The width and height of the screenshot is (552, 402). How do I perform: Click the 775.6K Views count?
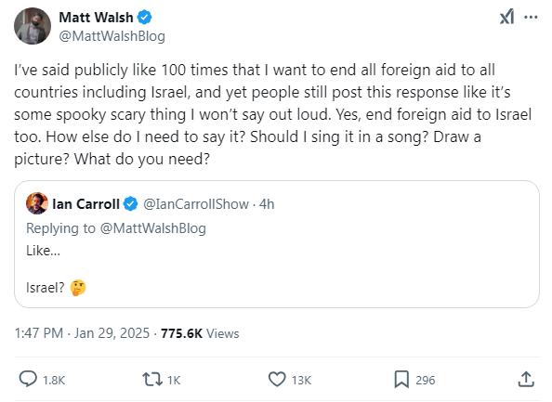pyautogui.click(x=200, y=333)
